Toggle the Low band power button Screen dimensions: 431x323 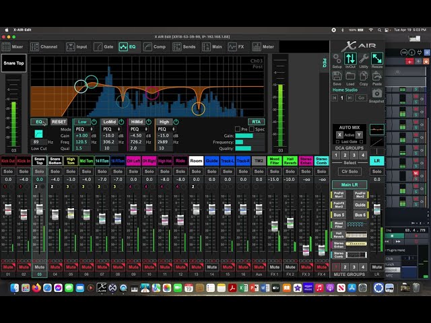[x=94, y=122]
